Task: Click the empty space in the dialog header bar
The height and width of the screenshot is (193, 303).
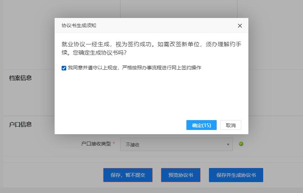Action: click(x=166, y=26)
